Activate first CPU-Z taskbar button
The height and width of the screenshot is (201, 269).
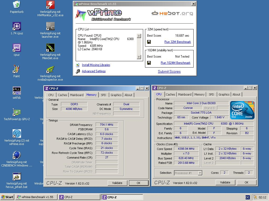[x=79, y=197]
